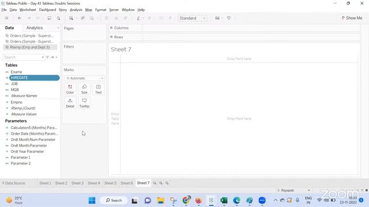The height and width of the screenshot is (207, 369).
Task: Click the Sort descending toolbar icon
Action: pos(125,18)
